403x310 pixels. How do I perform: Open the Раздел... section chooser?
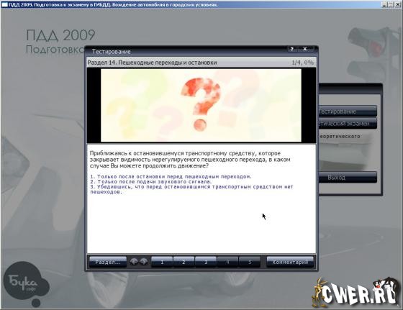click(x=108, y=263)
